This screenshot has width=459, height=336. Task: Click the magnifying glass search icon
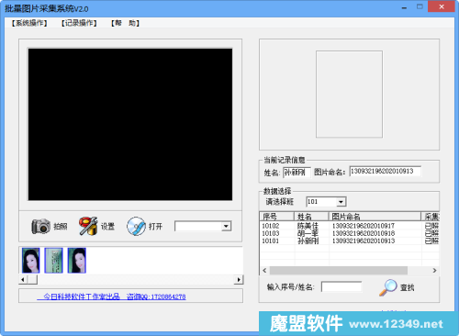point(388,287)
